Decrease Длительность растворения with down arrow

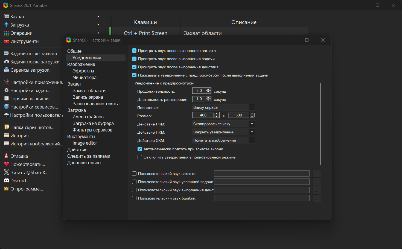pos(208,100)
